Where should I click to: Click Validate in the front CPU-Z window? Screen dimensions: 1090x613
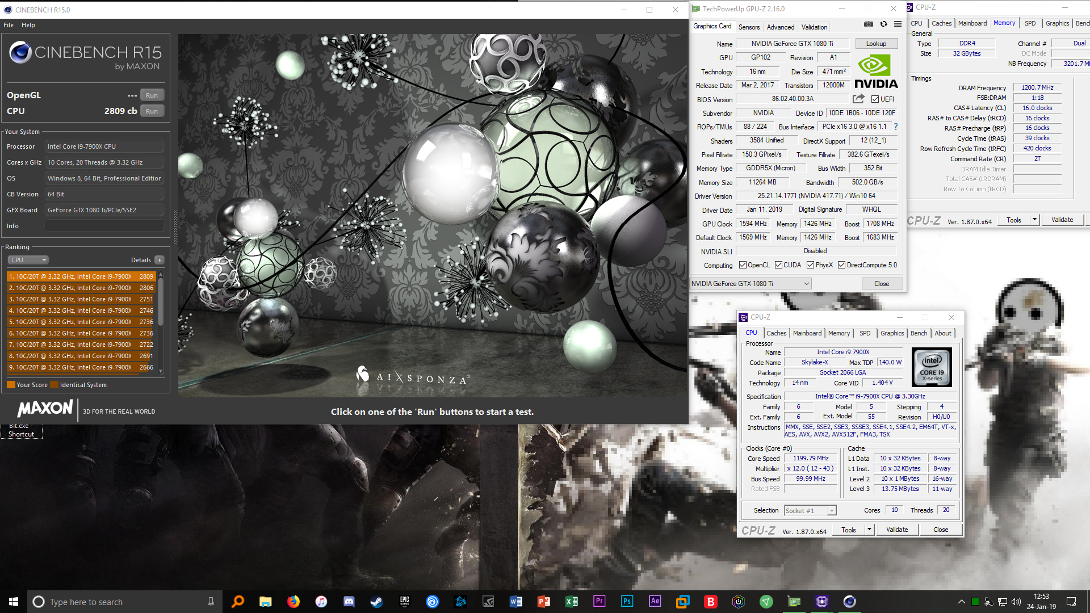[x=897, y=530]
